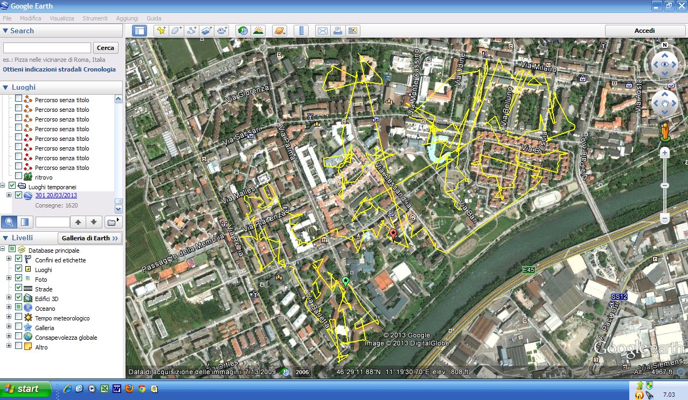Toggle the Foto layer checkbox
Screen dimensions: 688x400
coord(19,279)
